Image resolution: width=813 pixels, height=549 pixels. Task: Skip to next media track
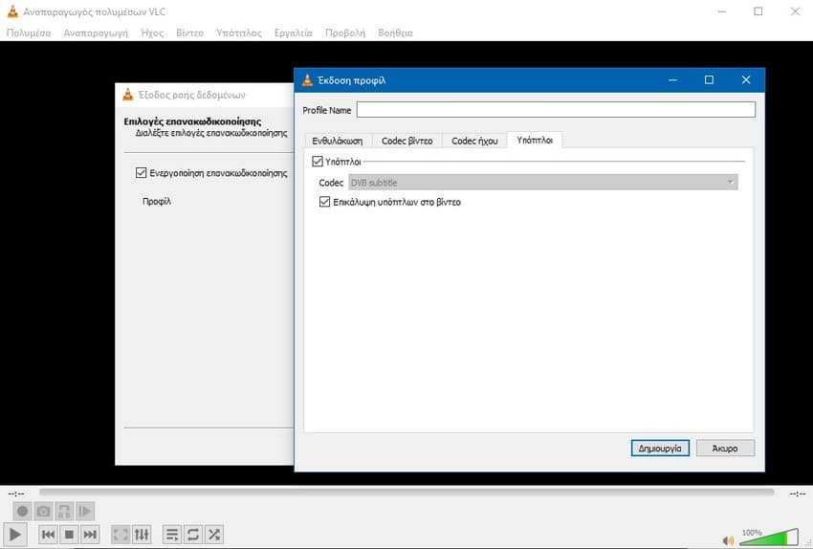[x=90, y=534]
